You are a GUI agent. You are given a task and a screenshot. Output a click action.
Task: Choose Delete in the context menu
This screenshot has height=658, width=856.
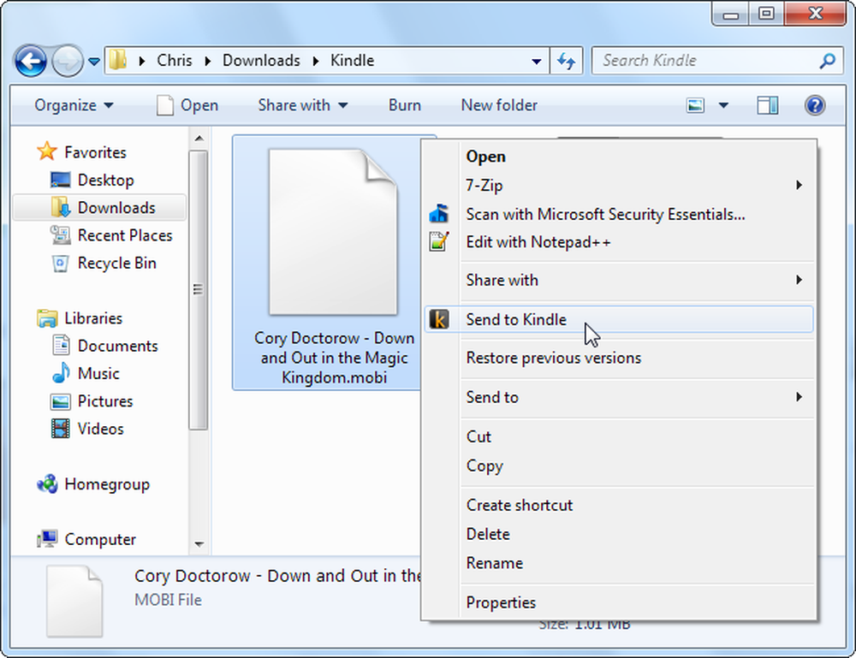click(x=619, y=534)
